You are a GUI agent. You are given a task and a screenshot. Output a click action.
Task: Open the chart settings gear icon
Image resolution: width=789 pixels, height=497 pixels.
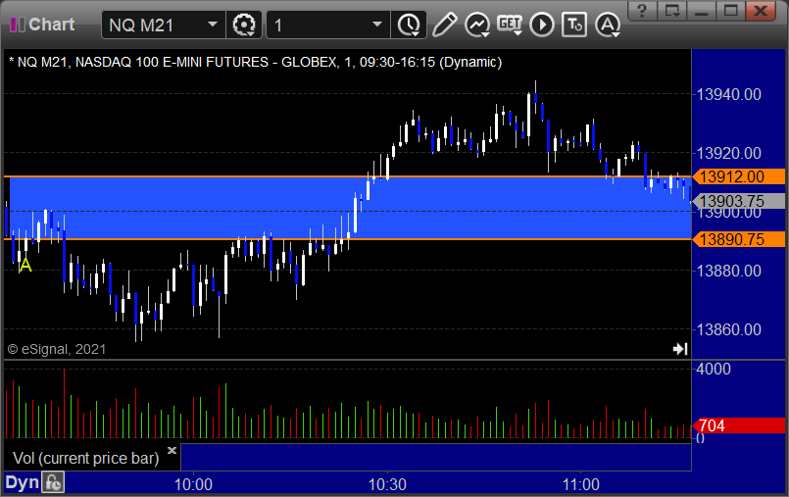pos(244,25)
